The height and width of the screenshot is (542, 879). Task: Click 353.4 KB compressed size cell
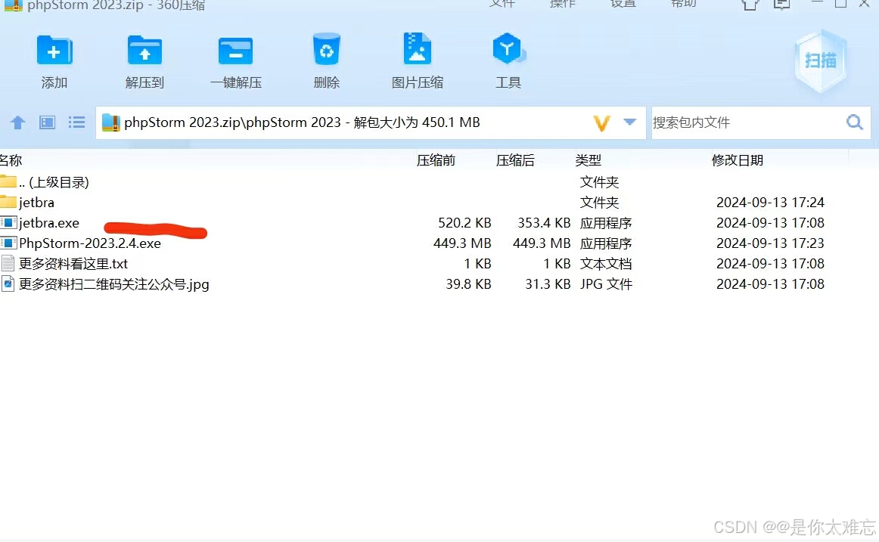pyautogui.click(x=544, y=223)
